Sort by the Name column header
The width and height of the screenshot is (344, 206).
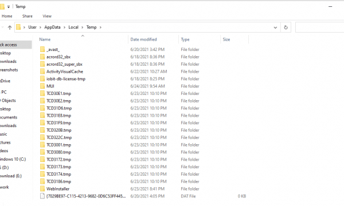coord(45,39)
